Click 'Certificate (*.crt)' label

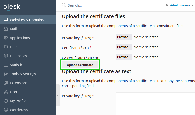[x=75, y=48]
